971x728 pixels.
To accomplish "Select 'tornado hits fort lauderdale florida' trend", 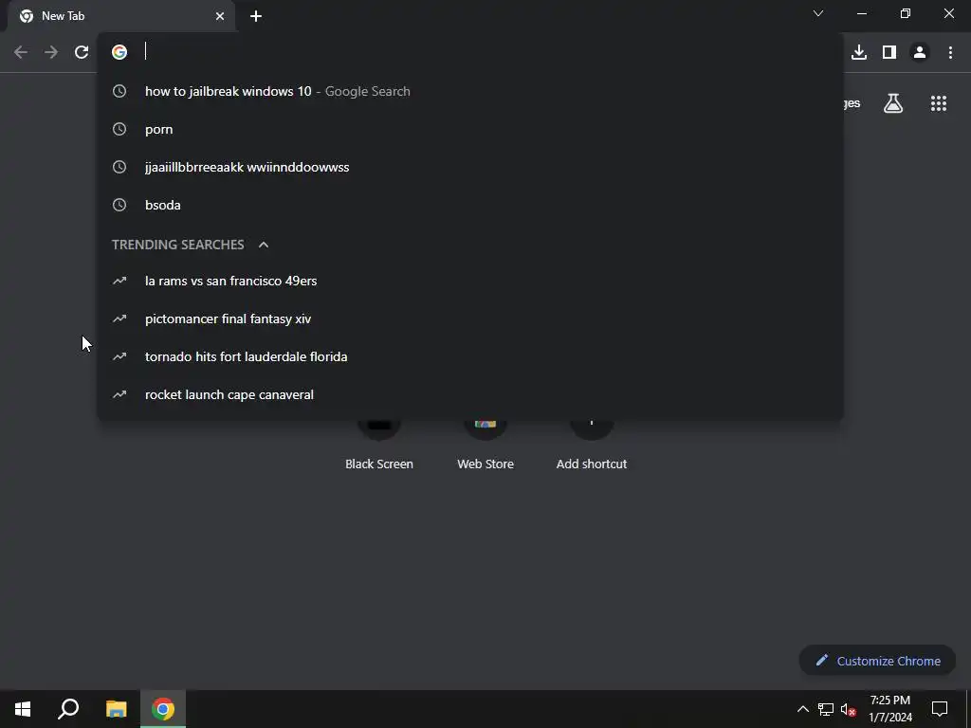I will pyautogui.click(x=470, y=356).
